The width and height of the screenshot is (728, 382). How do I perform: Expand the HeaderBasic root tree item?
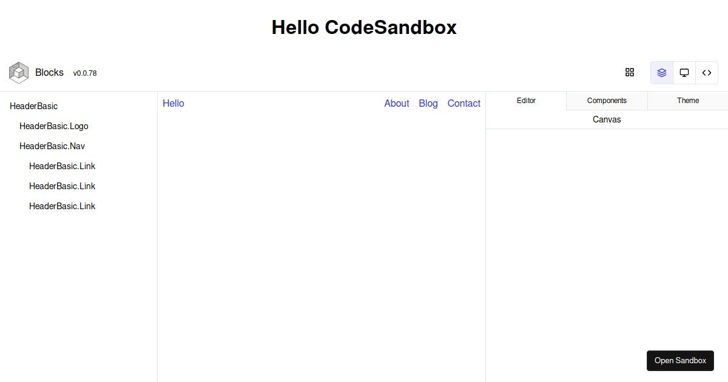click(x=33, y=106)
